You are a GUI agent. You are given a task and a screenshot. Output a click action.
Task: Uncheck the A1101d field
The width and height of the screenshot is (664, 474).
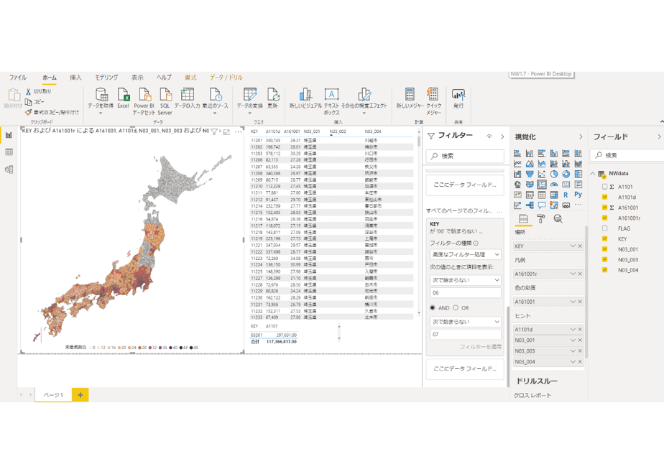point(605,197)
